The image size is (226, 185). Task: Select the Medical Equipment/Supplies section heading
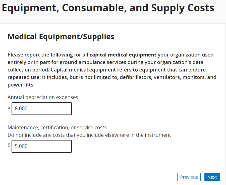click(61, 36)
